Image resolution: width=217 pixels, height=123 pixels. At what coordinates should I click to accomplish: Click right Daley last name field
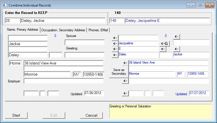[138, 55]
